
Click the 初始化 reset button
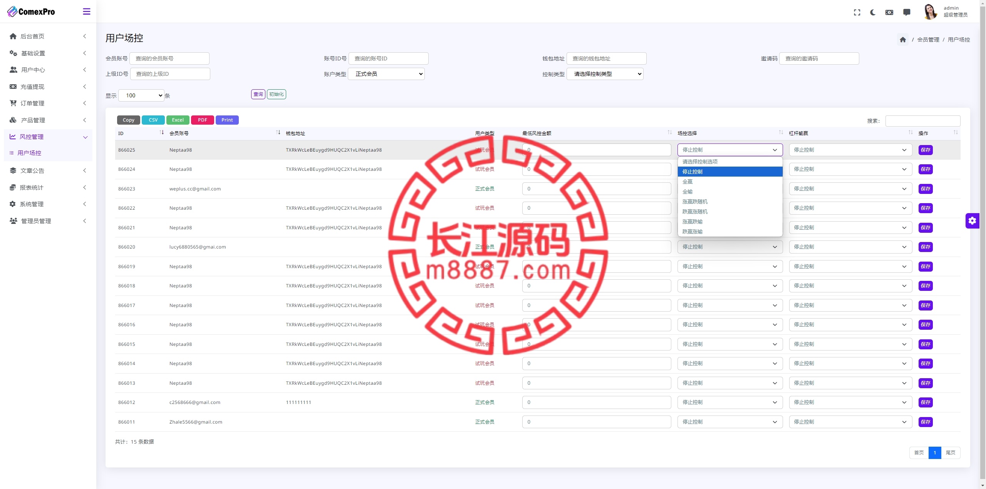[276, 94]
